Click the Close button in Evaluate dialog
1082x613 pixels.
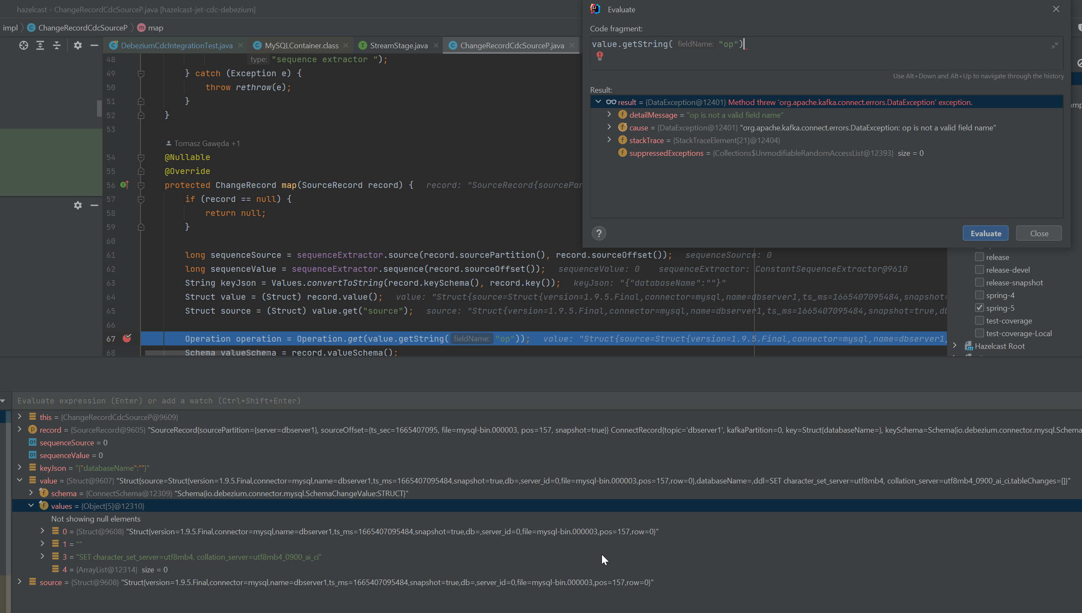pyautogui.click(x=1039, y=233)
